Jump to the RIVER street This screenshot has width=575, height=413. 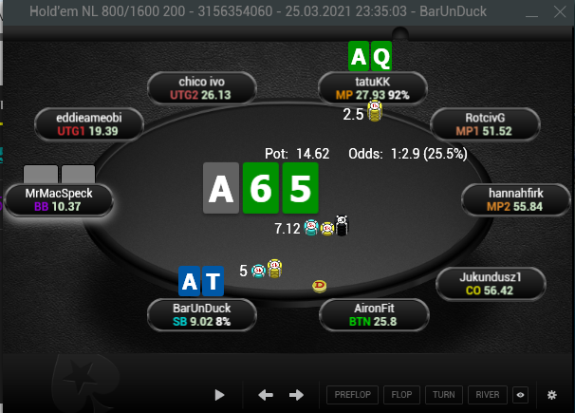[x=488, y=395]
